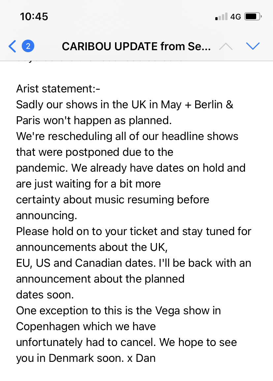Tap the 'Please hold on to your ticket' line
Viewport: 273px width, 381px height.
(134, 231)
